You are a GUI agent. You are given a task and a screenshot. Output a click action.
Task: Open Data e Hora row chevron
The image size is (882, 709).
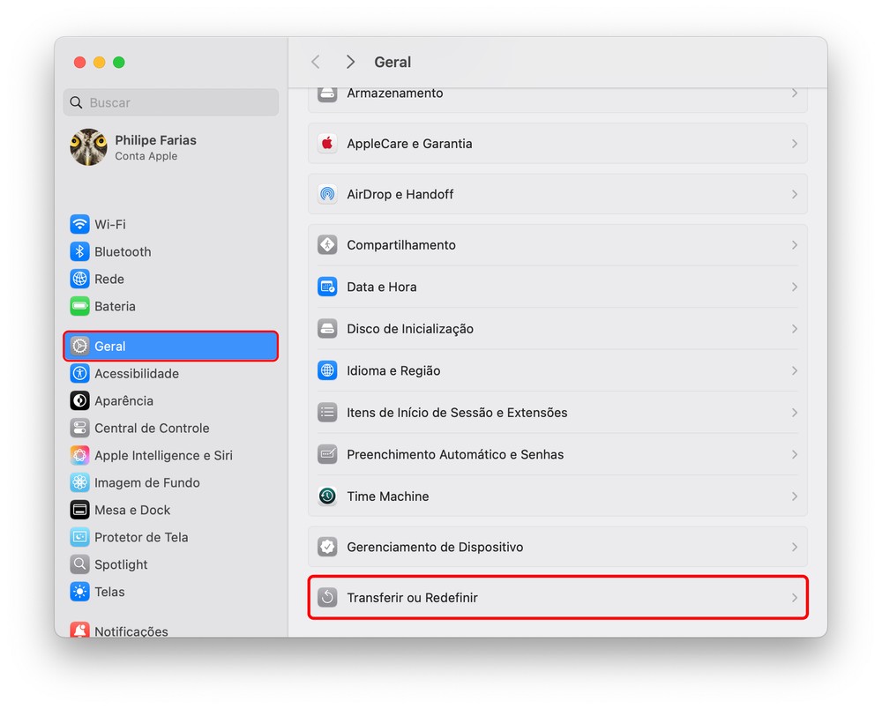click(x=795, y=287)
